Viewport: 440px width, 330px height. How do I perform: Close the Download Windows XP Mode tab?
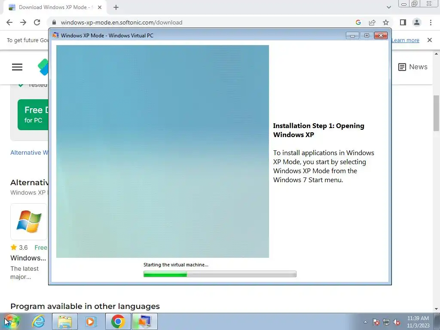(x=100, y=7)
